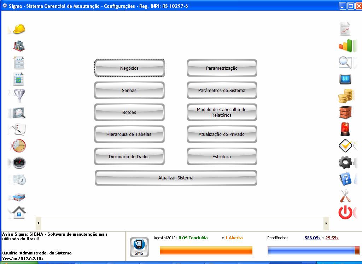The image size is (362, 264).
Task: Click the yellow checkmark diamond icon
Action: (345, 146)
